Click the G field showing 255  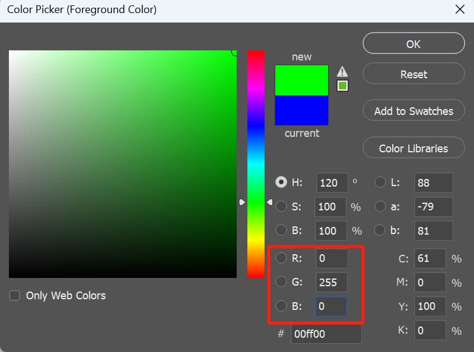331,282
